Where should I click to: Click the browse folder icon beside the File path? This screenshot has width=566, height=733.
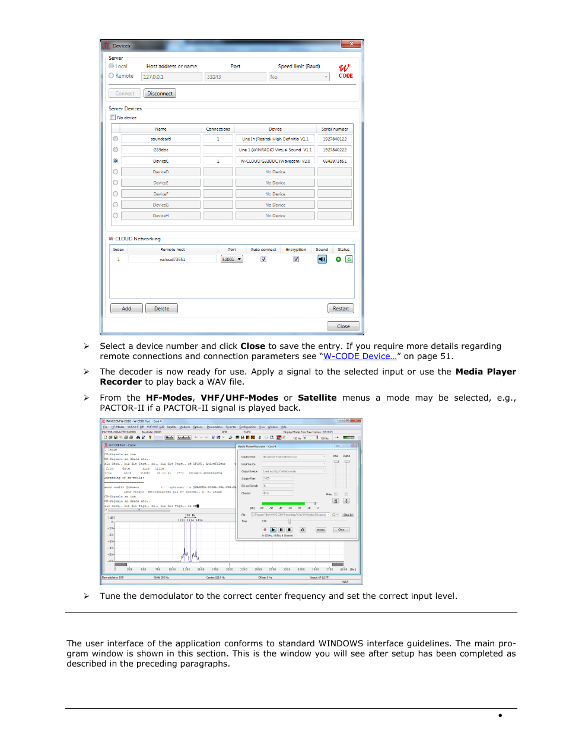(335, 515)
